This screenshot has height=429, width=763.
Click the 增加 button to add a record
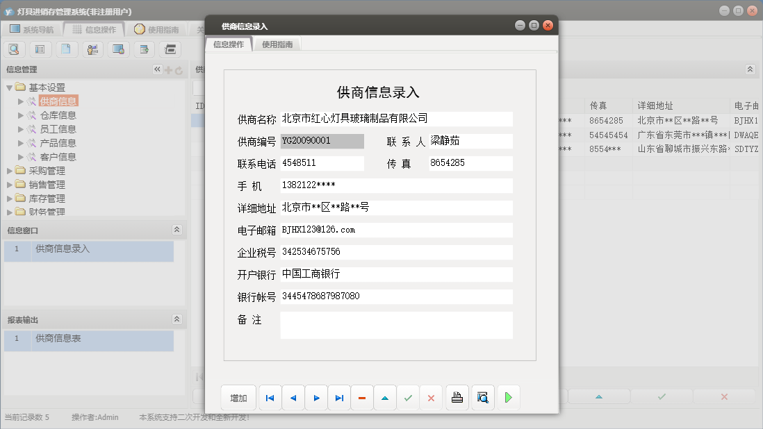(x=238, y=398)
